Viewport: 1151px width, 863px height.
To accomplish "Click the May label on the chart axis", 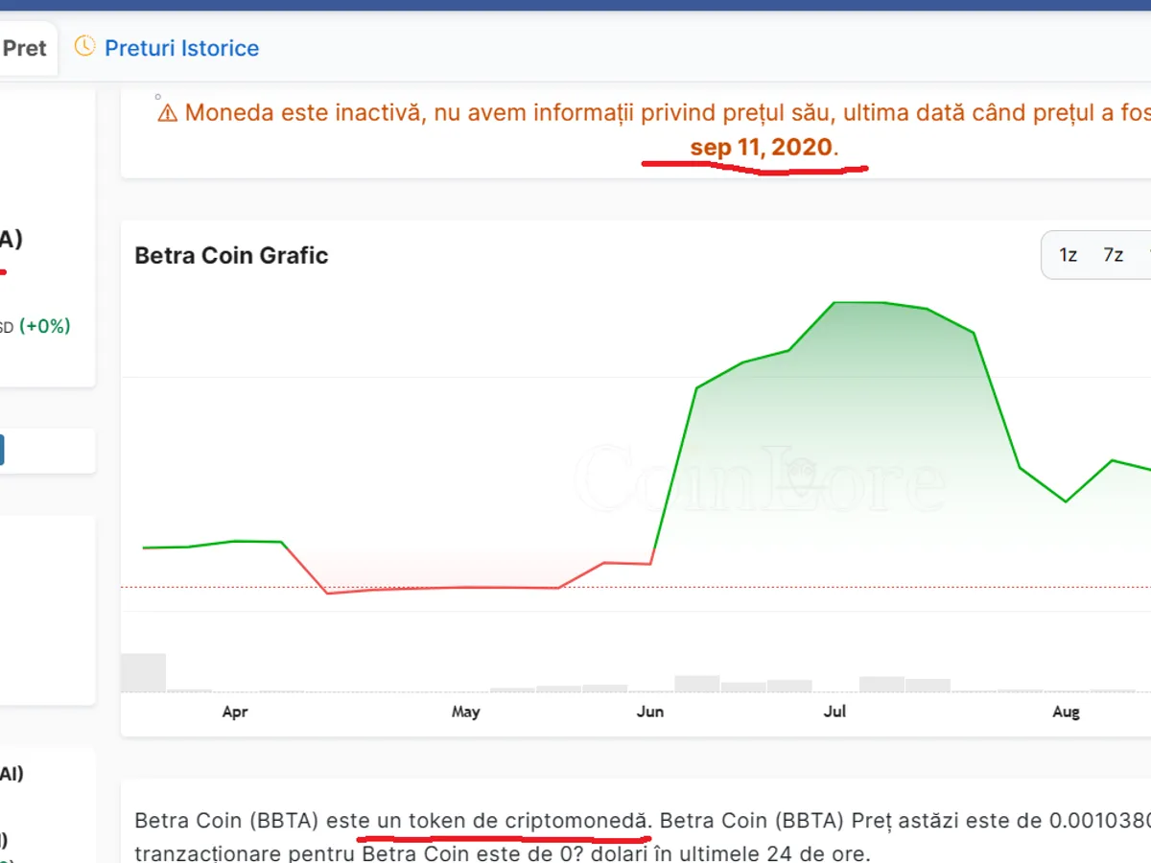I will 465,711.
